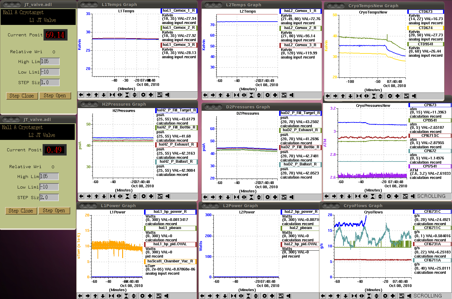Pan left in the L1Temps Graph toolbar
Screen dimensions: 452x299
pyautogui.click(x=81, y=95)
